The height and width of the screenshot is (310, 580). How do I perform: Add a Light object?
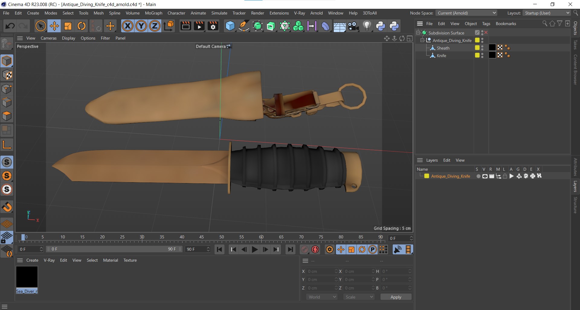point(367,26)
